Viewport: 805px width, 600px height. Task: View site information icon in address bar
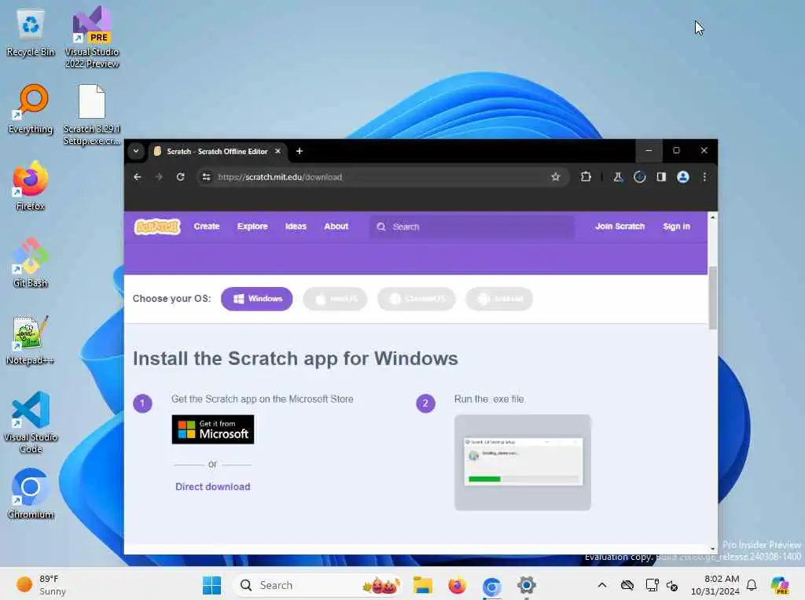tap(207, 177)
